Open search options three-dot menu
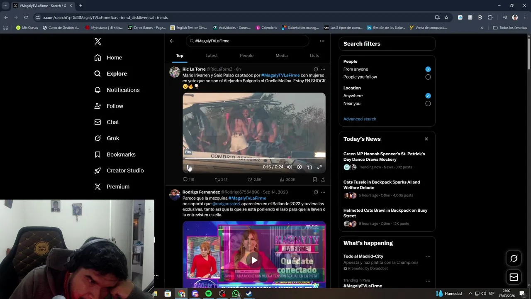The height and width of the screenshot is (299, 531). (322, 41)
